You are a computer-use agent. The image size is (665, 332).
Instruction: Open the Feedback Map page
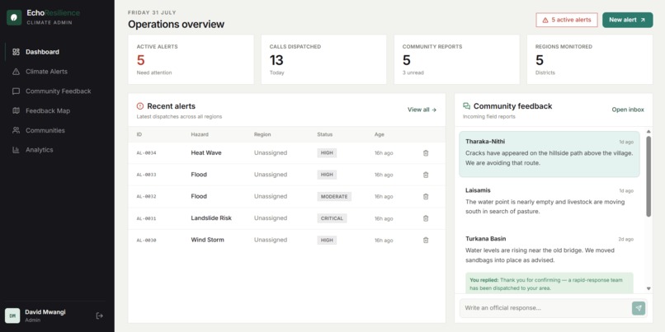pos(57,111)
